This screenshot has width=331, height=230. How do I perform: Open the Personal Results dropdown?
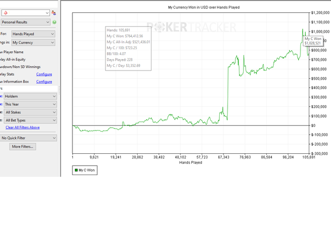tap(25, 22)
